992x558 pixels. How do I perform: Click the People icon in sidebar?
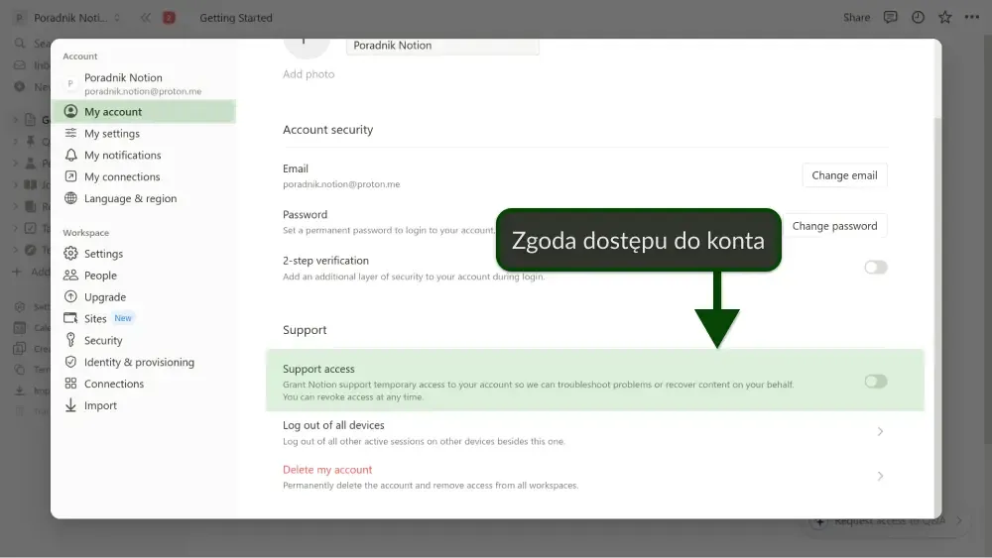pyautogui.click(x=70, y=275)
